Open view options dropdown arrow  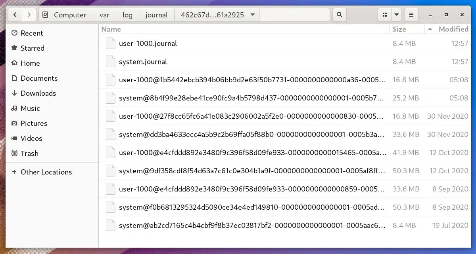[x=397, y=15]
